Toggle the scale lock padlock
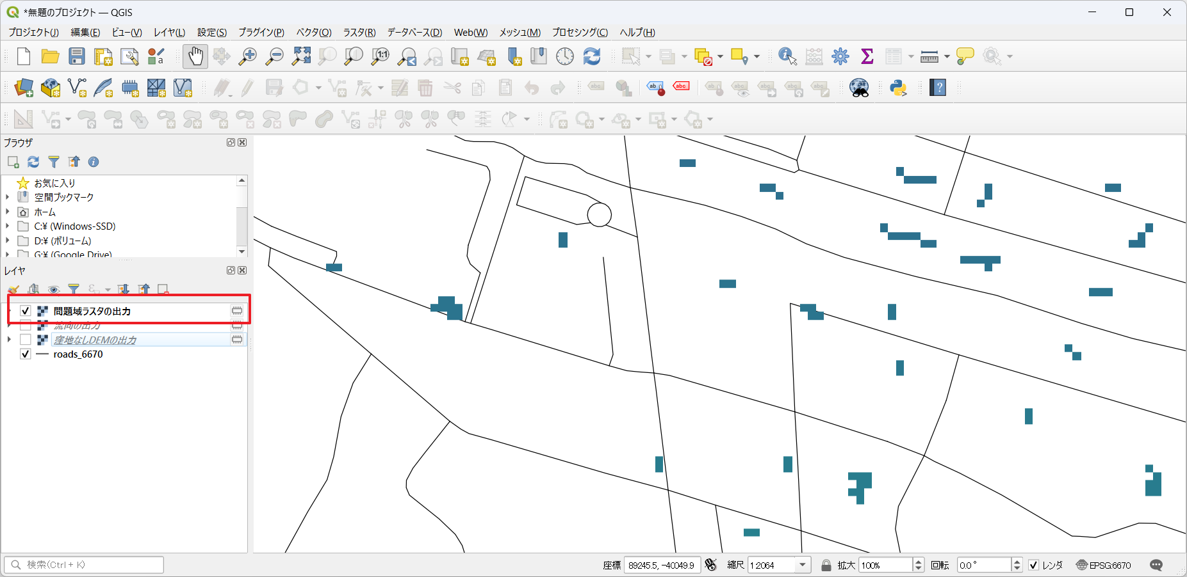This screenshot has width=1187, height=577. tap(826, 565)
